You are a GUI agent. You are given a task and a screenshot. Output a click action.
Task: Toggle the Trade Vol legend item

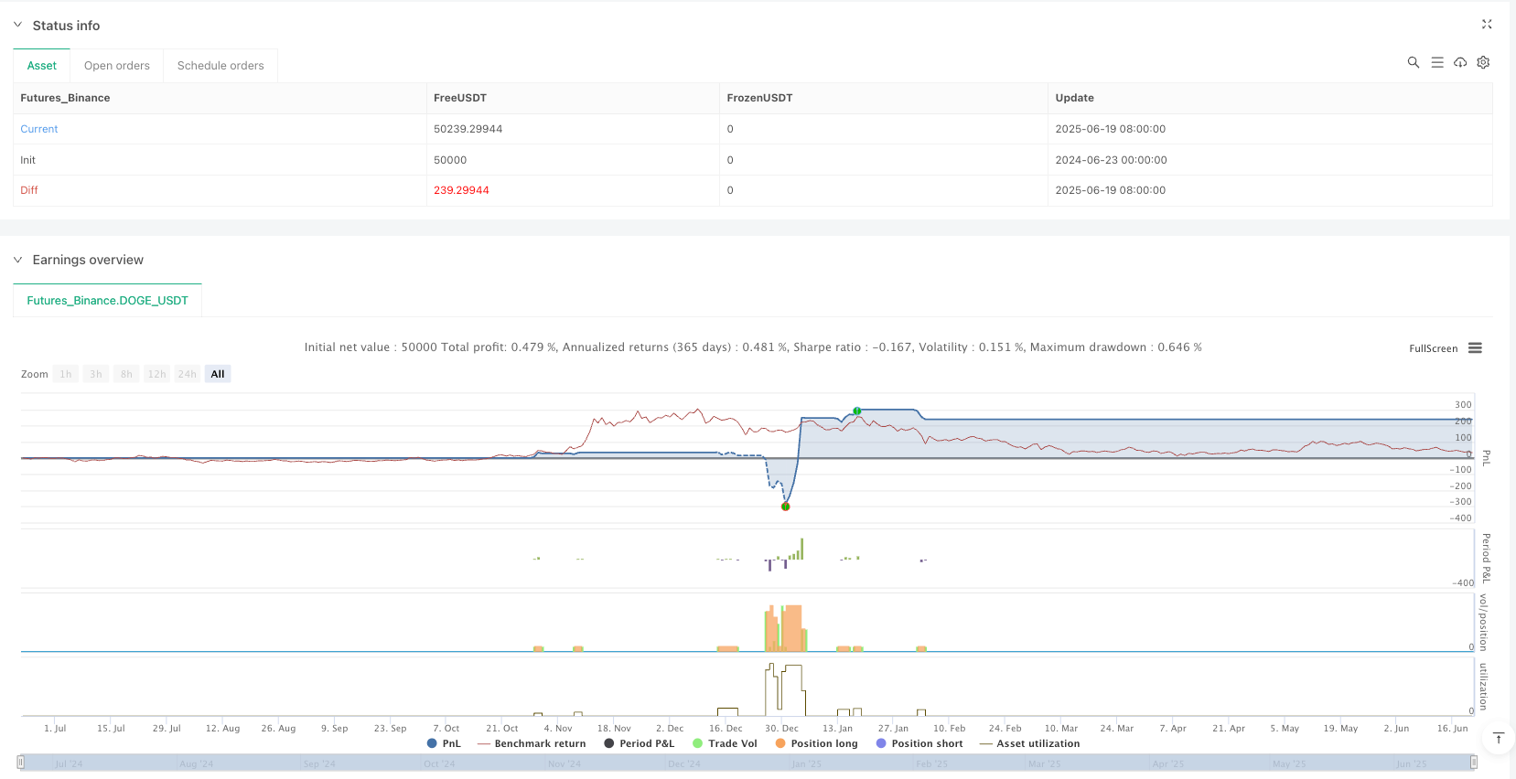pyautogui.click(x=725, y=743)
